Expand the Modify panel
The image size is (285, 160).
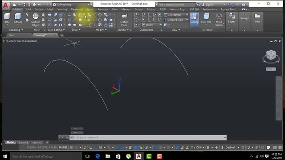click(x=101, y=30)
